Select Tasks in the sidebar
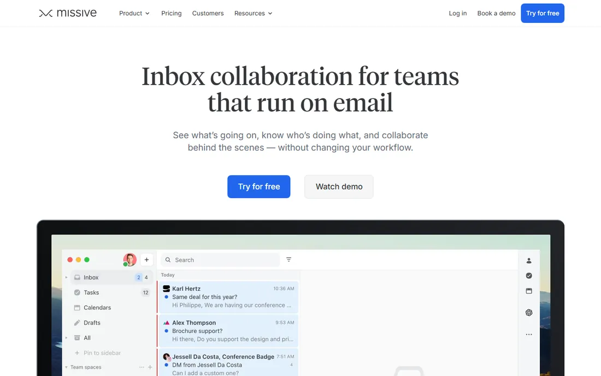The image size is (601, 376). 111,292
